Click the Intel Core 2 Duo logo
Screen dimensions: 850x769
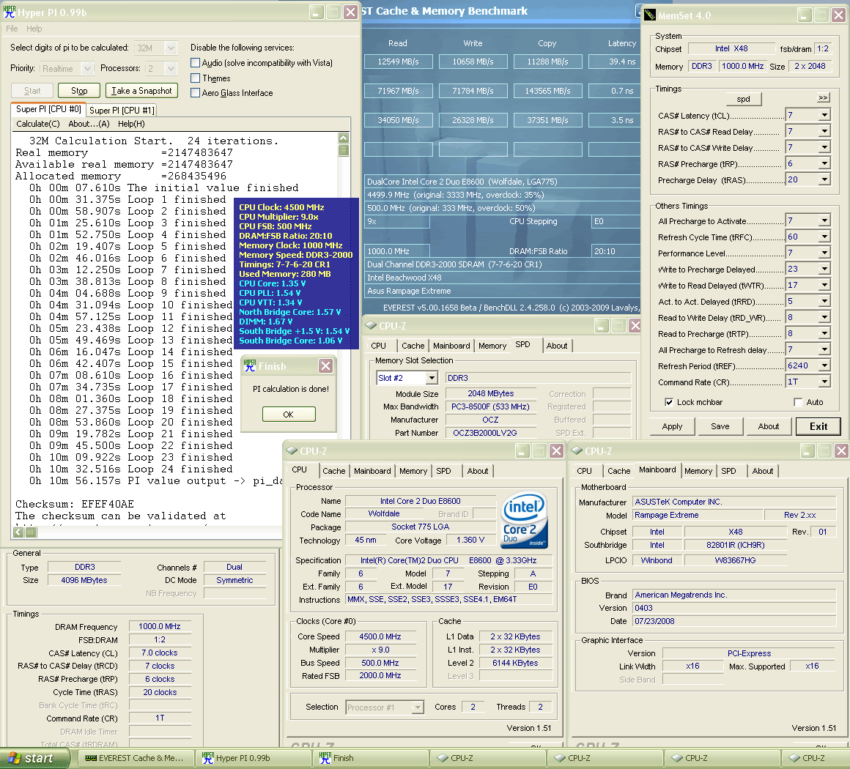[524, 520]
